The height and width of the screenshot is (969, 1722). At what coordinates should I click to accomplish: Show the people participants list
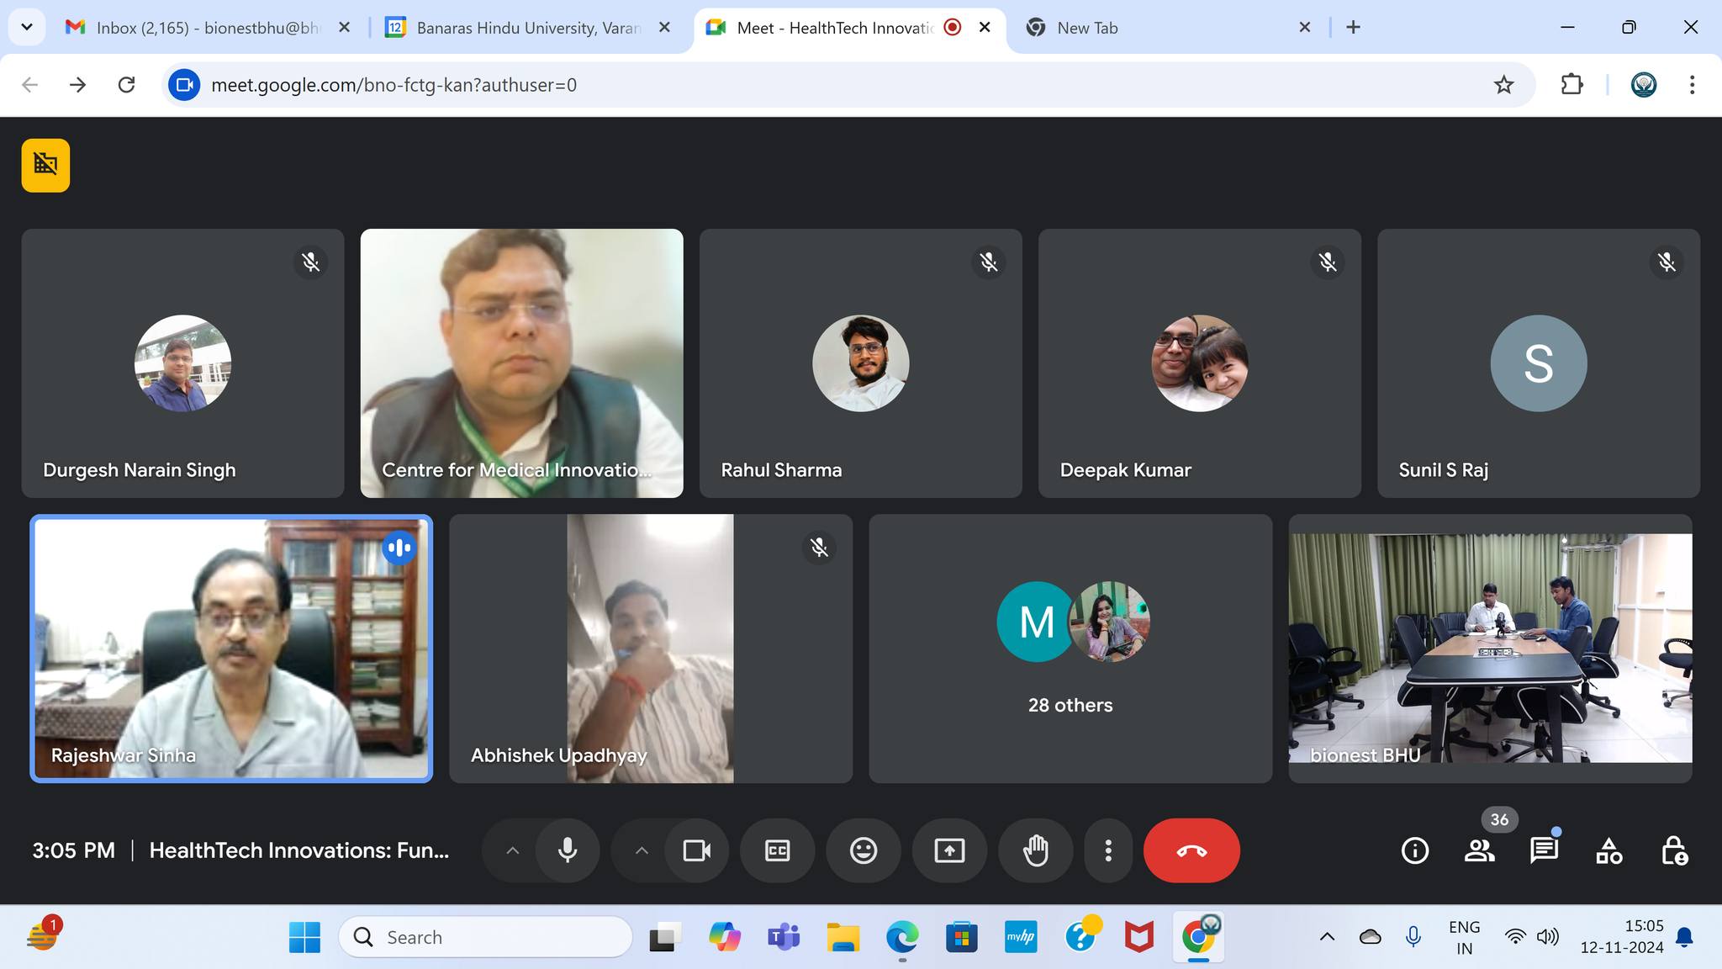pos(1479,850)
